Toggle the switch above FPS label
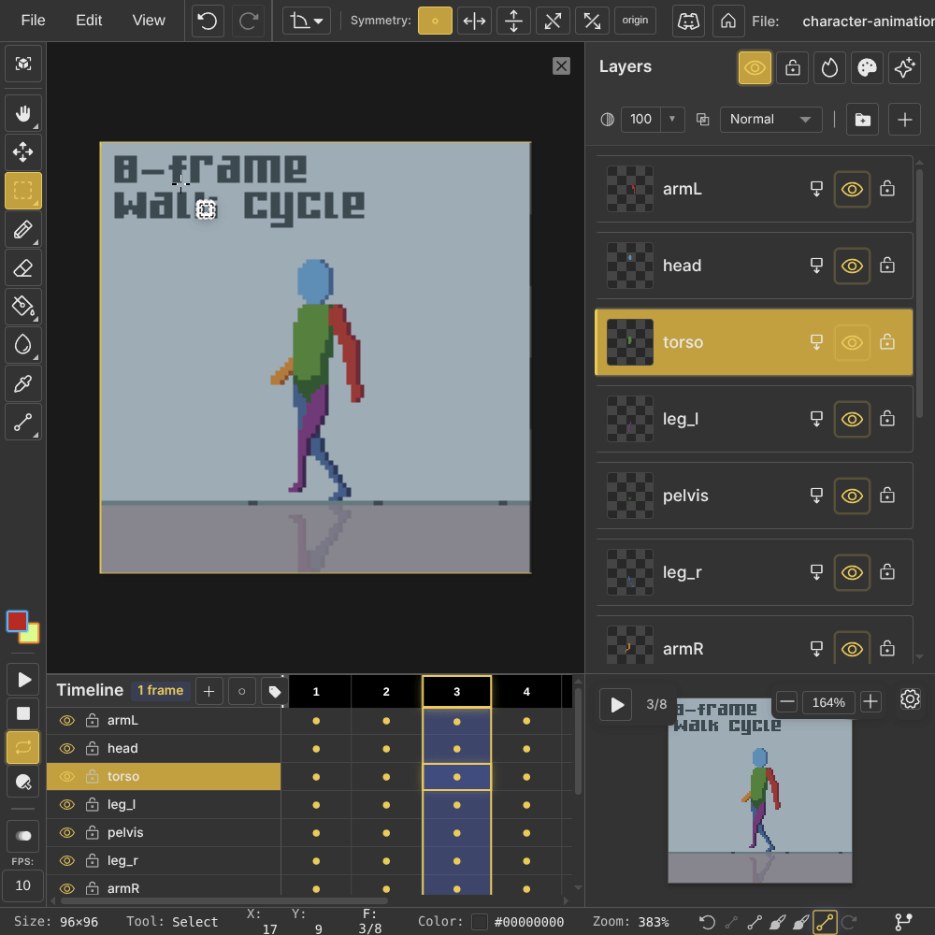This screenshot has width=935, height=935. 23,835
